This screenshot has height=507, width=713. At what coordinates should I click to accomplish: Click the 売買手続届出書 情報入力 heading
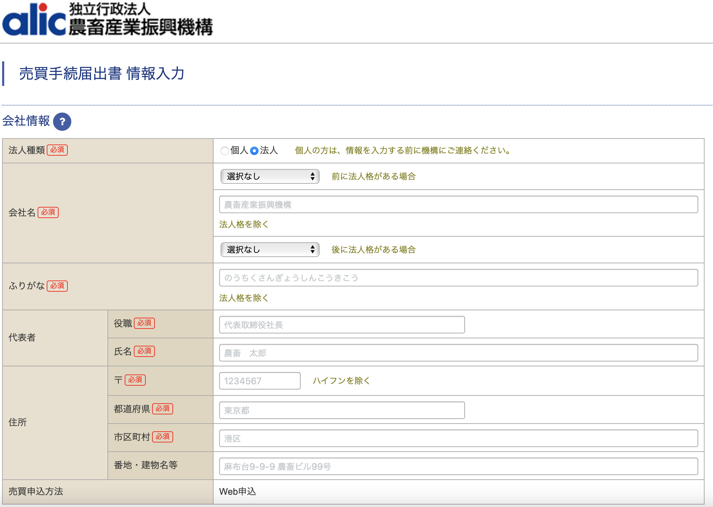pos(102,74)
